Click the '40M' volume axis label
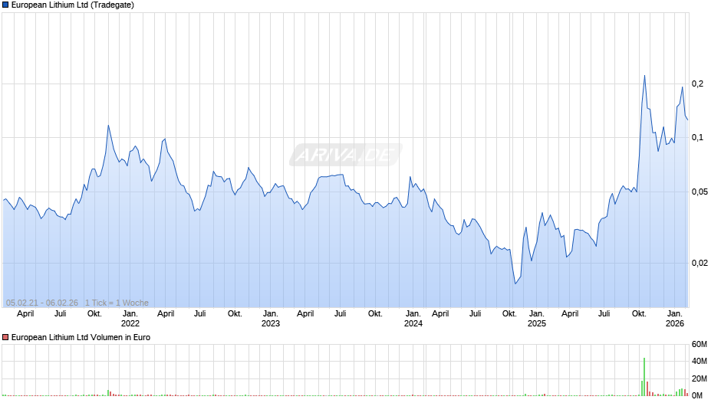 click(700, 361)
